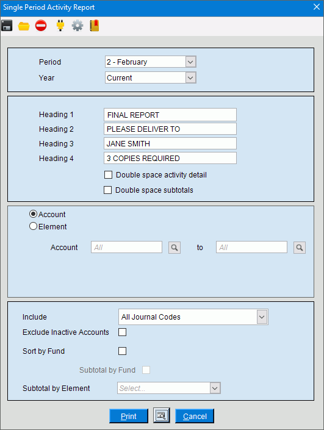Click the save disk icon in toolbar
The height and width of the screenshot is (430, 324).
(x=7, y=26)
